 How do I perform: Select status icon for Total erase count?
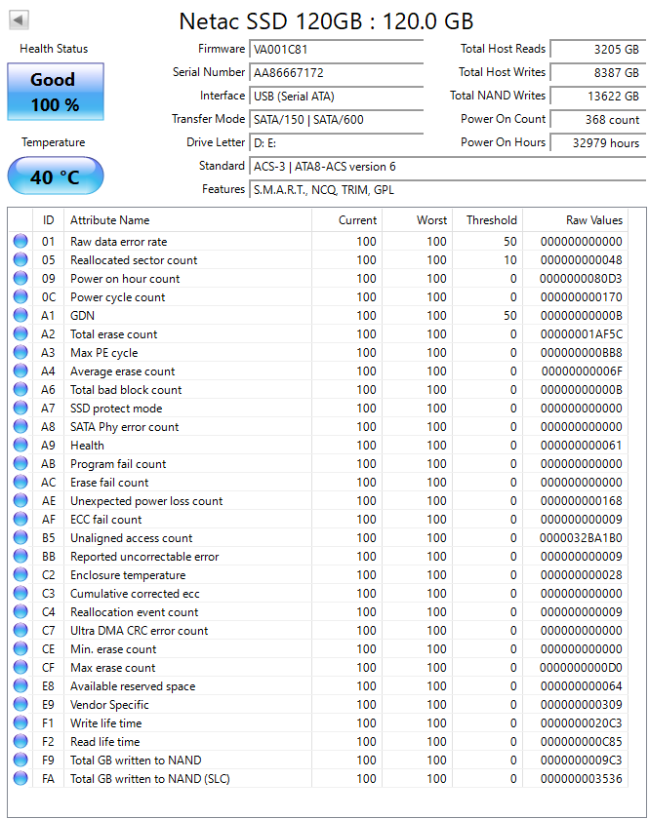20,333
